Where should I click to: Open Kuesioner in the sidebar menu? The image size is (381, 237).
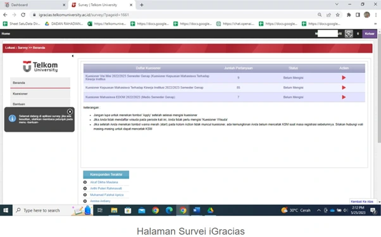click(40, 94)
